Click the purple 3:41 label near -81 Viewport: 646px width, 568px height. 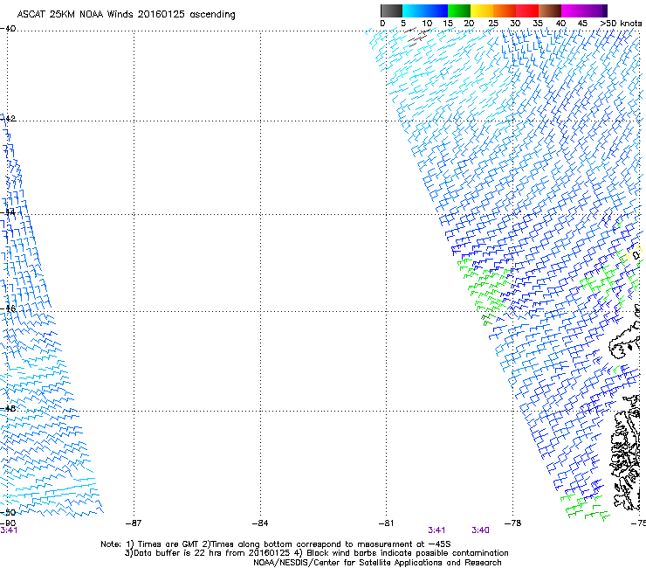click(436, 530)
